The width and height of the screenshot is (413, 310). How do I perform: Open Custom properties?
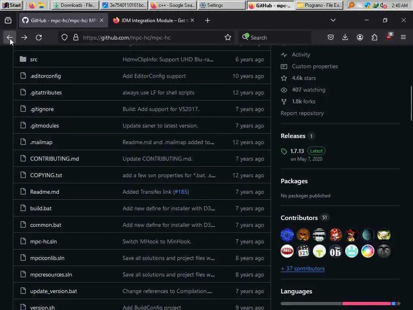tap(315, 67)
